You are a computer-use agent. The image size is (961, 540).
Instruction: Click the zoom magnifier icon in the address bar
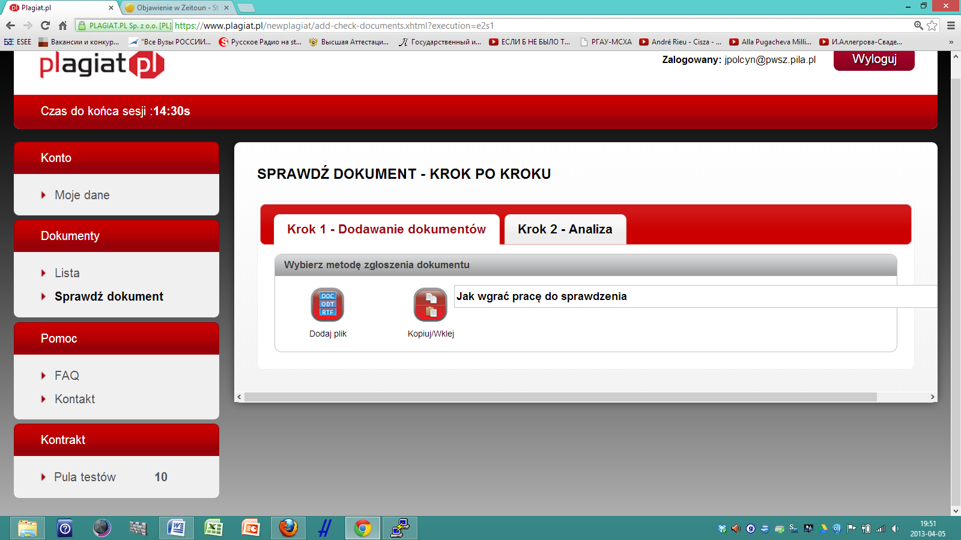click(x=918, y=25)
